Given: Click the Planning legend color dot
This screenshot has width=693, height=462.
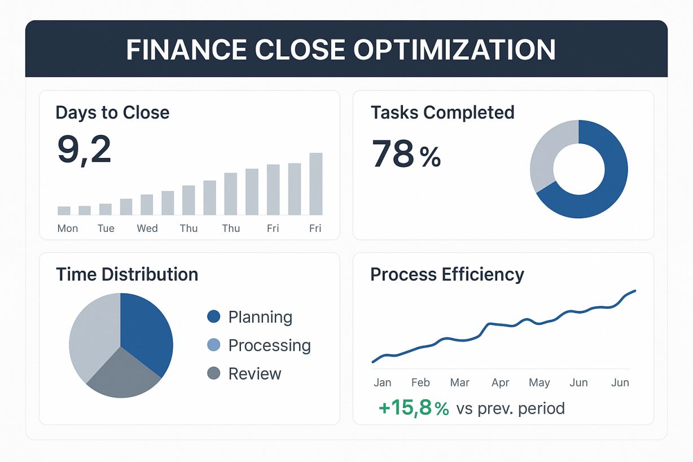Looking at the screenshot, I should 214,317.
